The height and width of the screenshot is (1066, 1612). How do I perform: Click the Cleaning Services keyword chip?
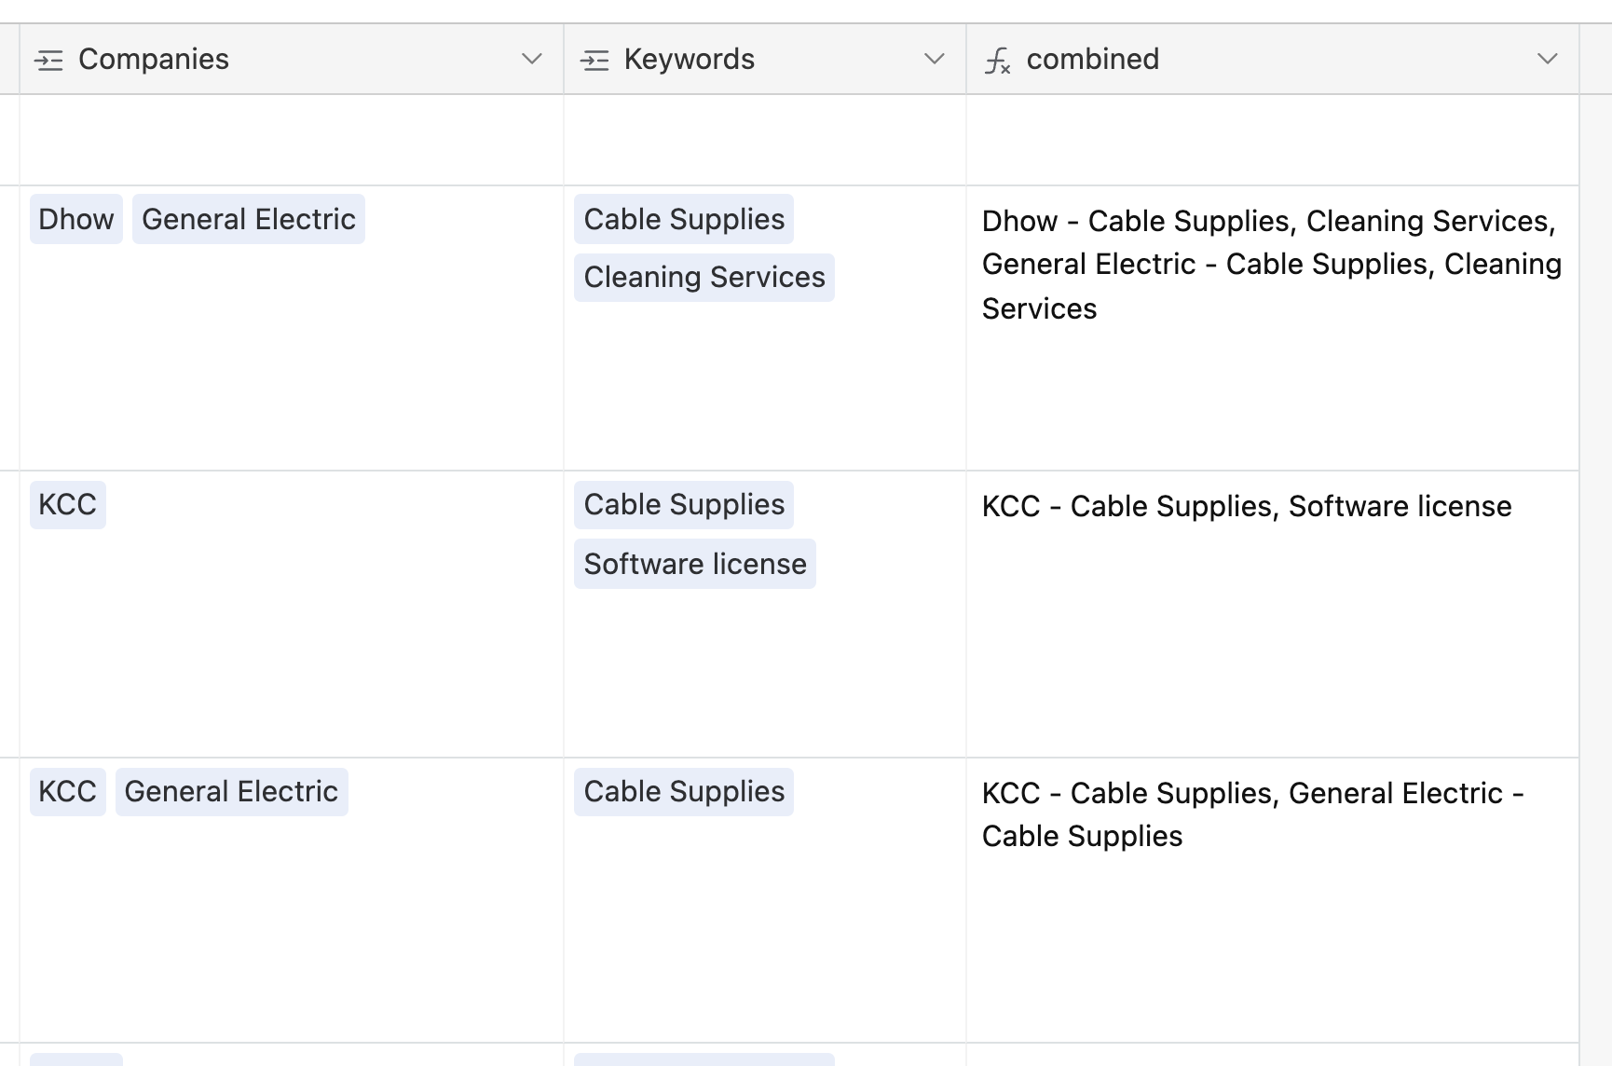pos(704,278)
